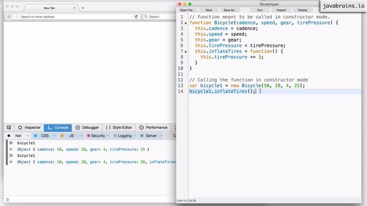Click the second Object output with tirePressure 28
This screenshot has height=206, width=367.
point(96,162)
